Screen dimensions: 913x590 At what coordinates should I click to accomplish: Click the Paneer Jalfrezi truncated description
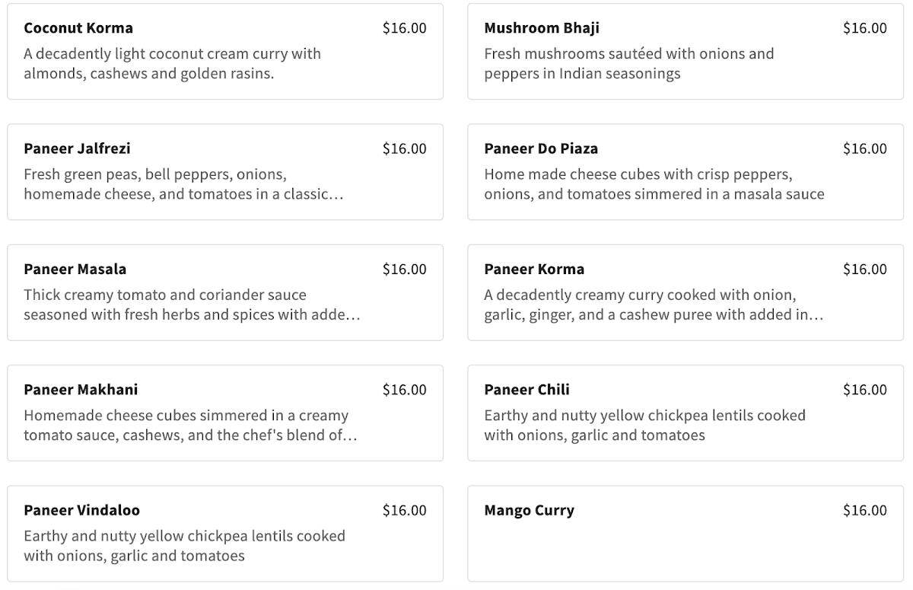[183, 184]
